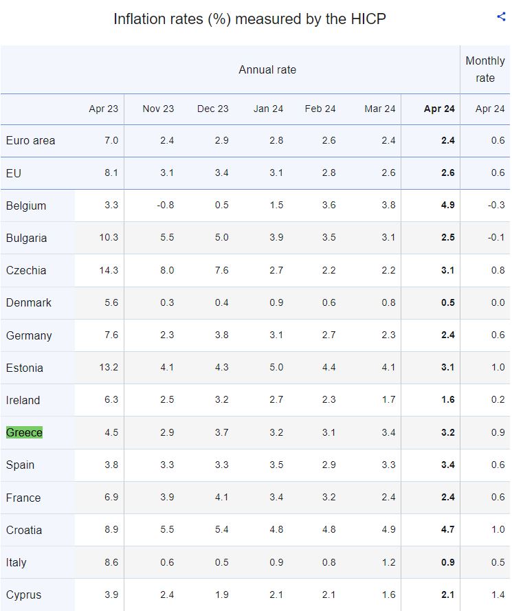Select the Cyprus row label
This screenshot has width=512, height=611.
click(x=24, y=595)
